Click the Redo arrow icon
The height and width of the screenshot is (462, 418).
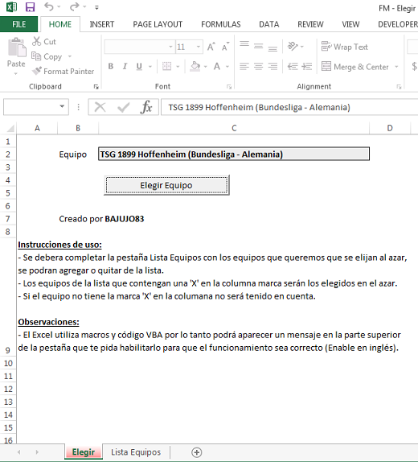point(74,6)
